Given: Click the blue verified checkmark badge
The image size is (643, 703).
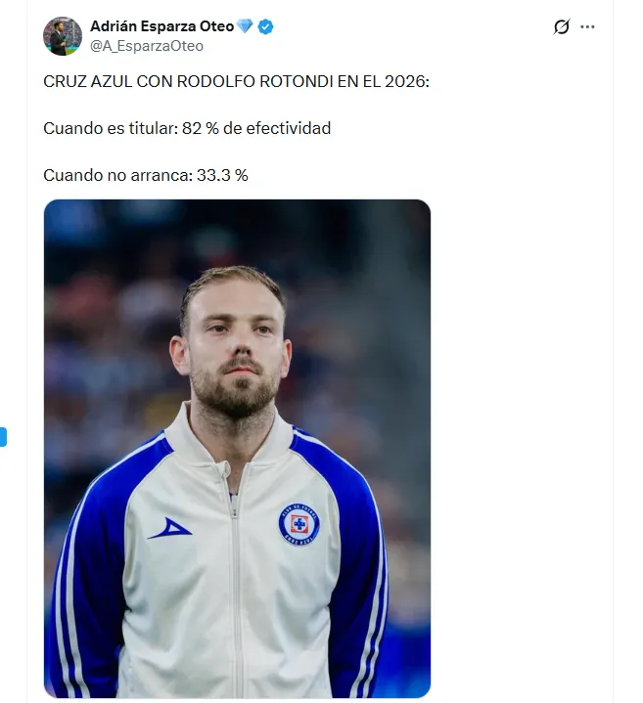Looking at the screenshot, I should point(266,27).
